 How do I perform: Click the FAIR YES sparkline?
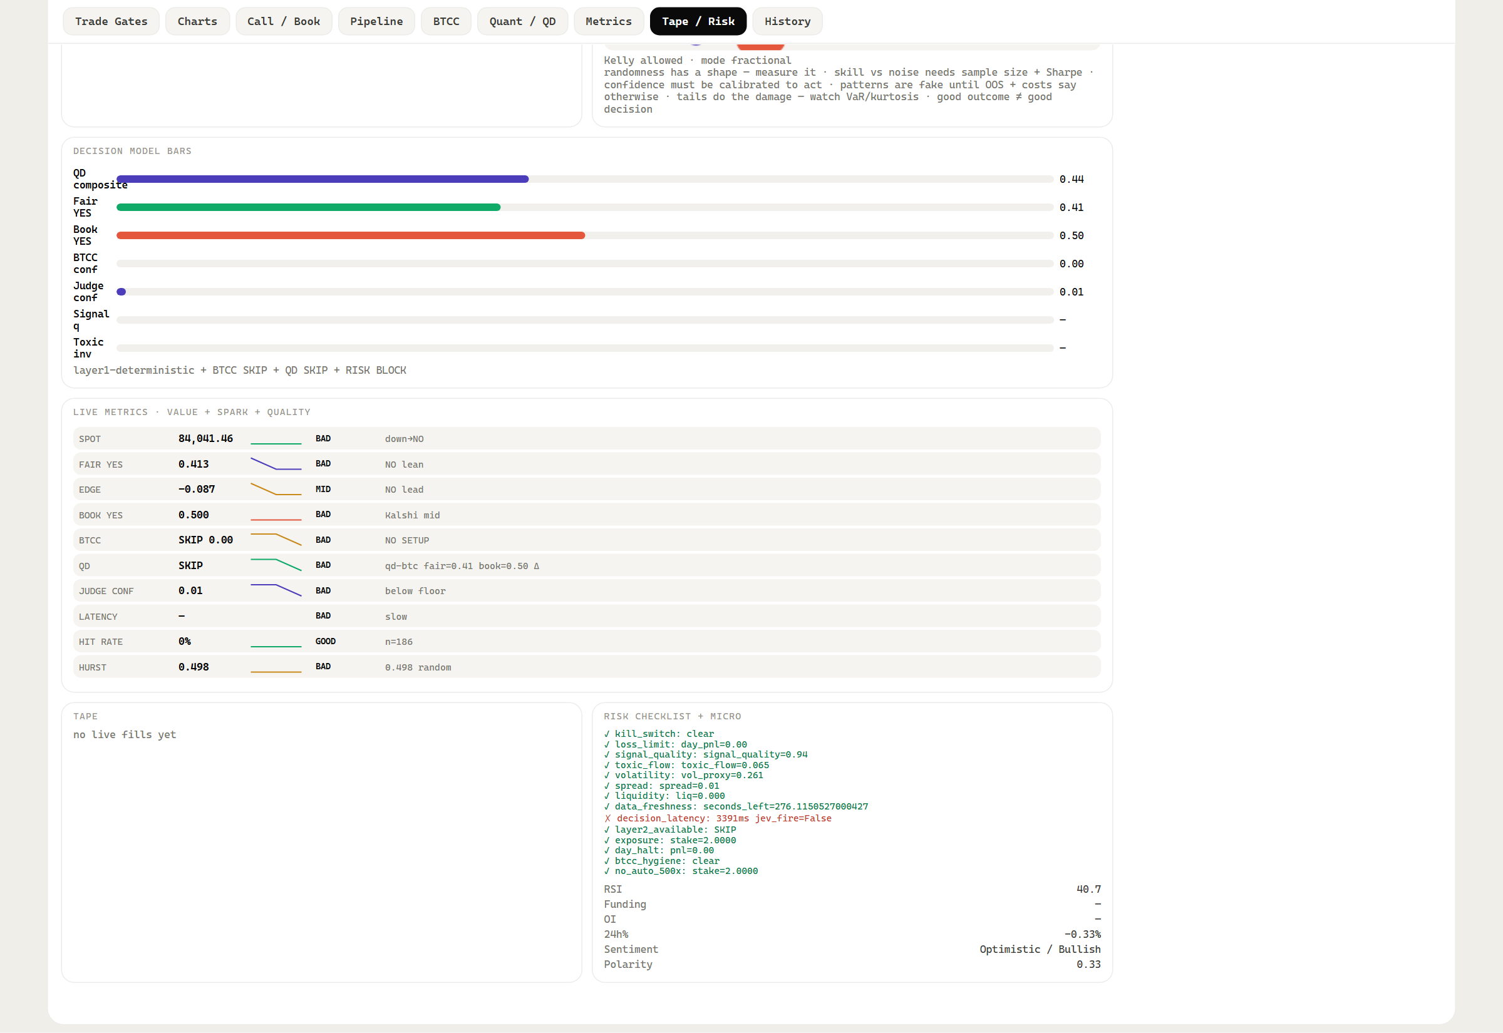pyautogui.click(x=276, y=464)
